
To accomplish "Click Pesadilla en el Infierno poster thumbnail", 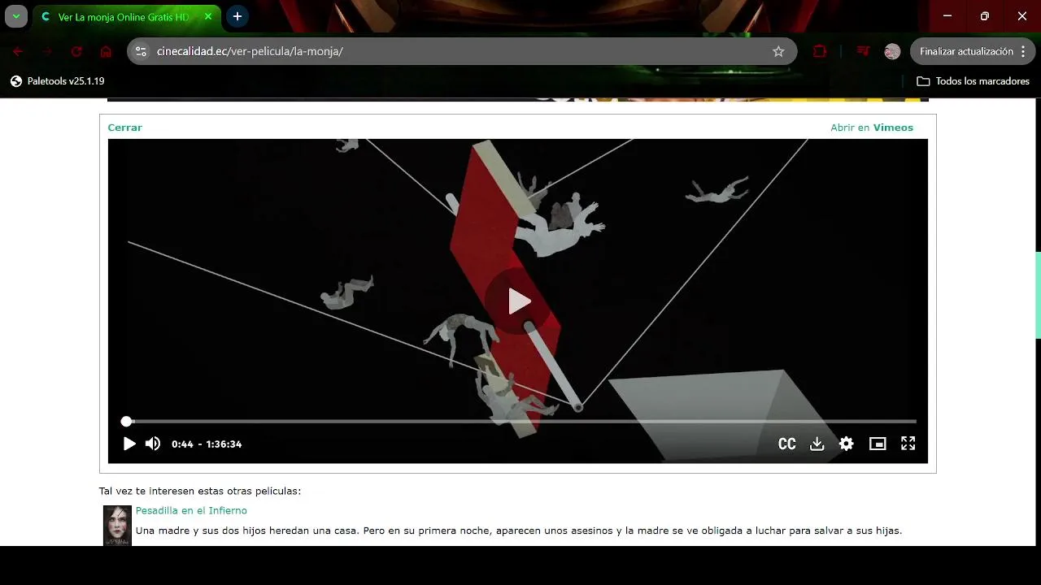I will (117, 525).
